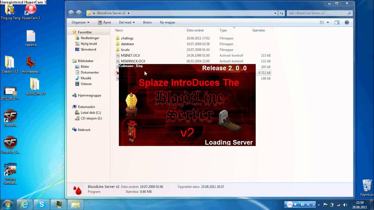Open the Ting og Tang desktop folder
The image size is (374, 210).
click(11, 12)
